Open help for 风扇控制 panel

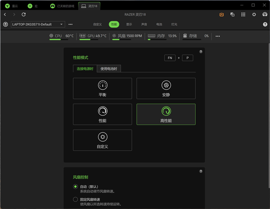click(x=201, y=171)
